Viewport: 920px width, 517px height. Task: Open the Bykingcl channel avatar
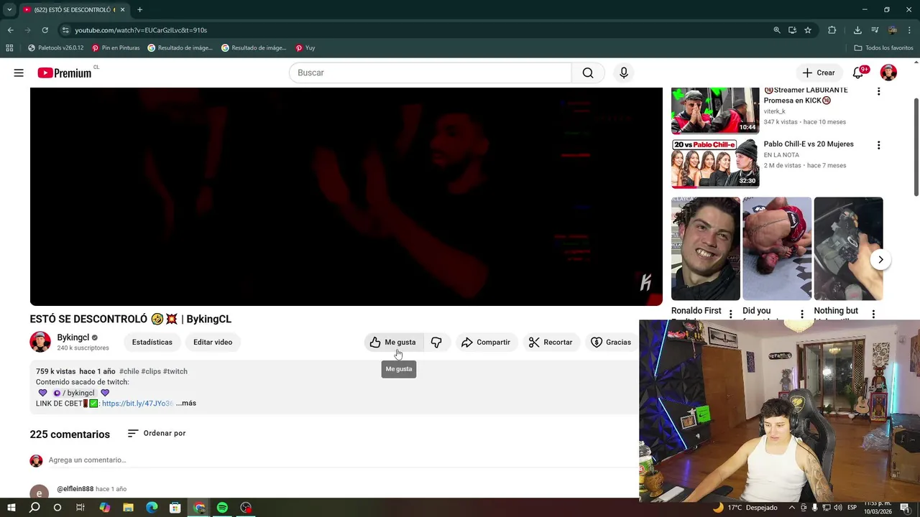click(40, 342)
